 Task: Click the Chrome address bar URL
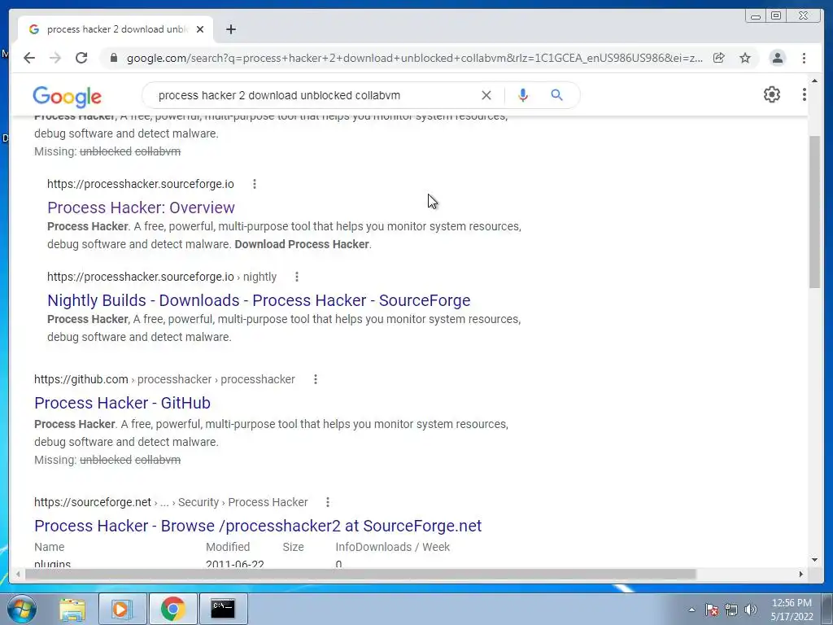coord(414,58)
